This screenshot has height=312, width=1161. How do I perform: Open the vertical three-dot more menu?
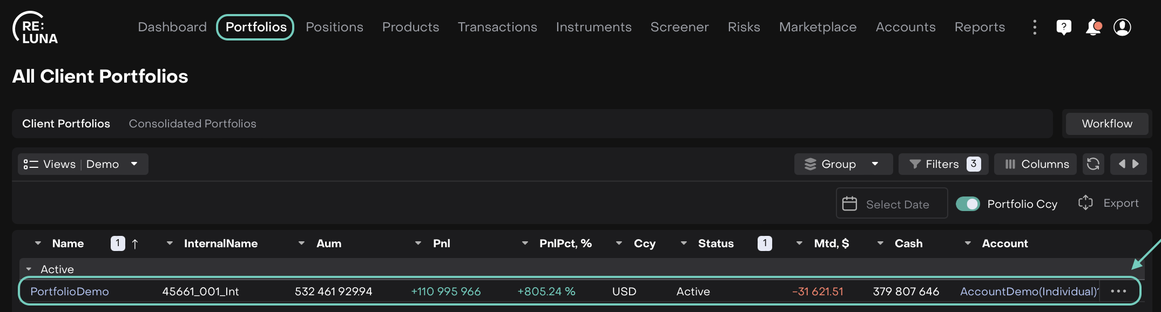click(x=1034, y=27)
